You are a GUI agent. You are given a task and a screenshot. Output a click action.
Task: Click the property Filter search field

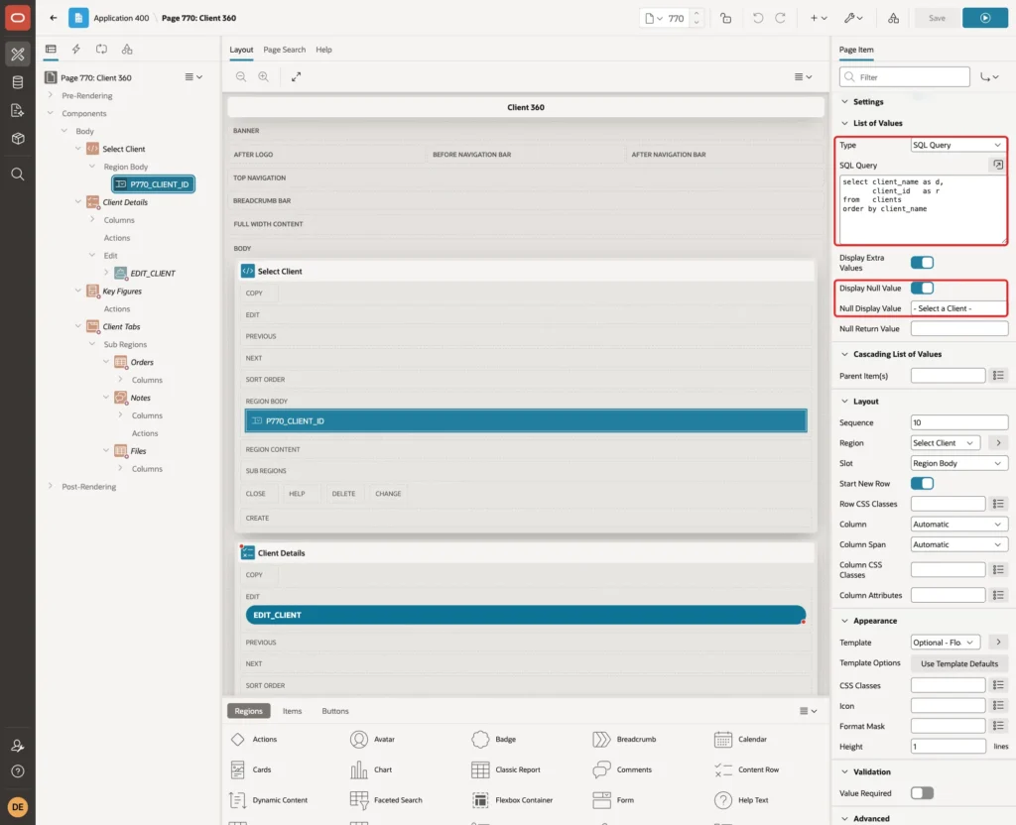point(905,77)
